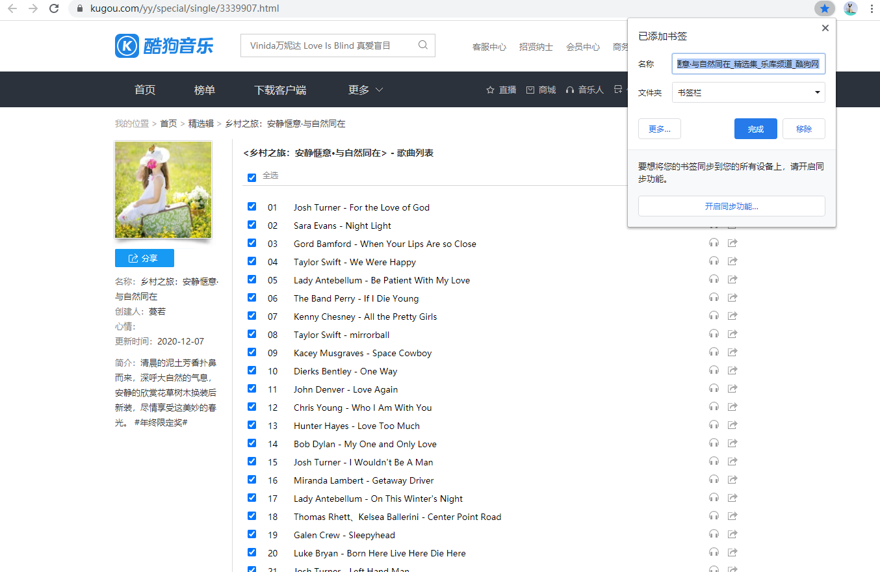Click the headphone listen icon for Taylor Swift - mirrorball
The width and height of the screenshot is (880, 572).
pos(714,335)
